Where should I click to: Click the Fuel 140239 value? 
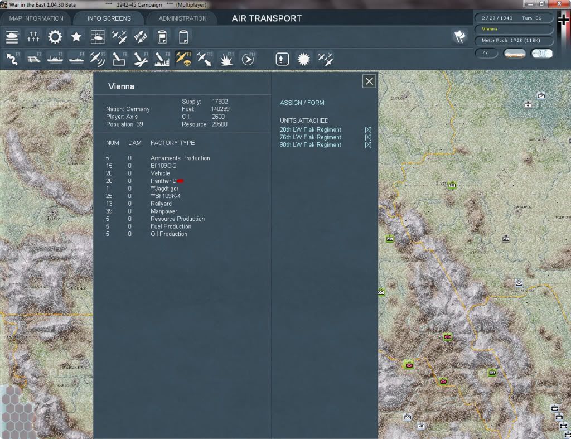pyautogui.click(x=220, y=109)
